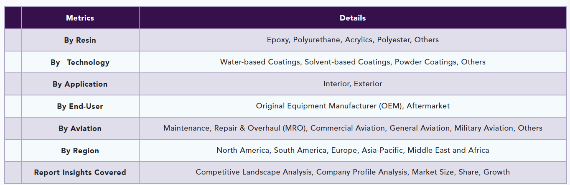Viewport: 570px width, 185px height.
Task: Select the By Application label
Action: point(80,84)
